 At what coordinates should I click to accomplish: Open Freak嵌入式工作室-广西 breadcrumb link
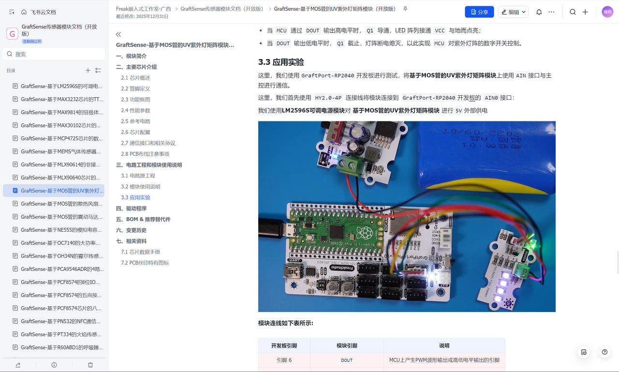point(144,9)
